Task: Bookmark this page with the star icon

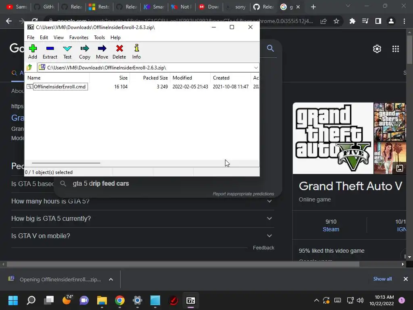Action: (336, 21)
